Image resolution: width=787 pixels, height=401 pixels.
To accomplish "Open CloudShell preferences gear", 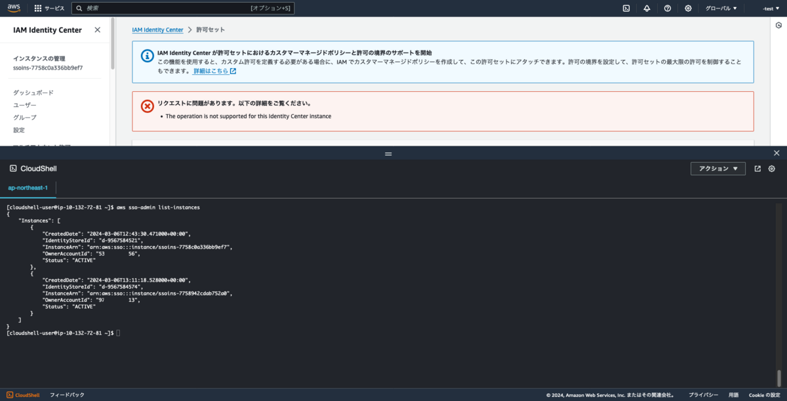I will 772,169.
